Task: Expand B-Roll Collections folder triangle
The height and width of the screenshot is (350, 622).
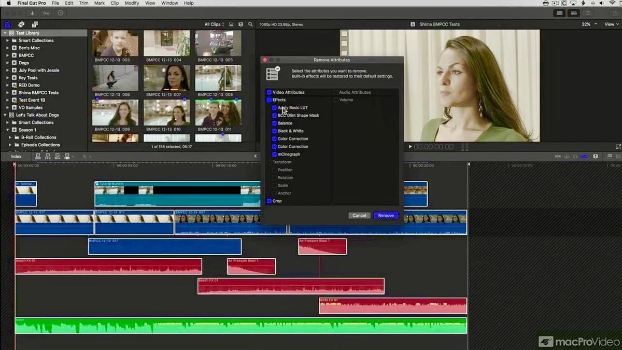Action: tap(10, 137)
